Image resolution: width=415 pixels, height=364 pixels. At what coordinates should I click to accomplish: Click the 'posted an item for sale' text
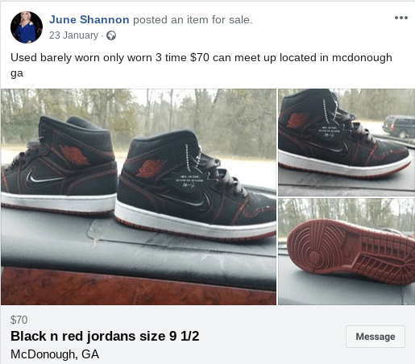click(193, 19)
